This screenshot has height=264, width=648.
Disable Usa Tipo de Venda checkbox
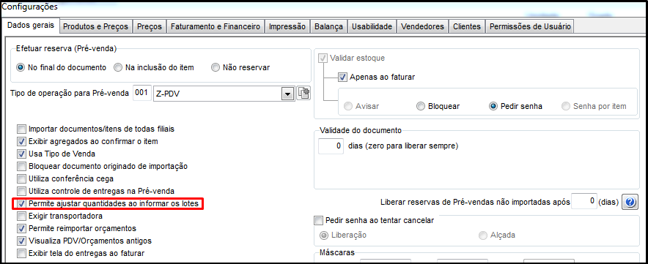pos(21,154)
